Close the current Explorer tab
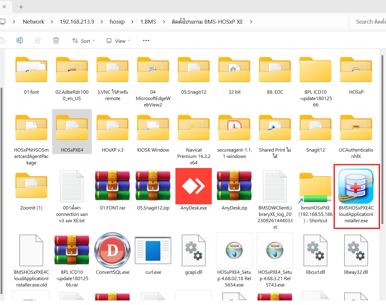 coord(4,7)
